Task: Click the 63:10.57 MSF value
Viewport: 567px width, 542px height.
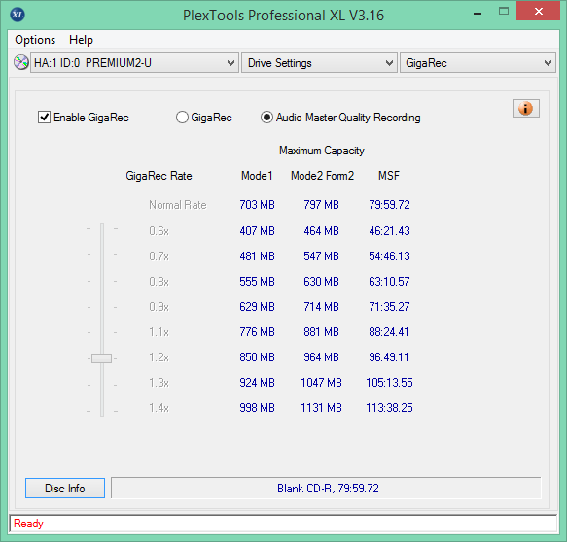Action: tap(389, 282)
